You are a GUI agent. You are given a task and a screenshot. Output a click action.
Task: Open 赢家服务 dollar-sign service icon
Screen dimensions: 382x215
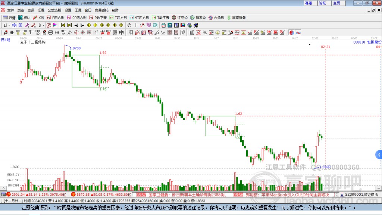(x=236, y=17)
